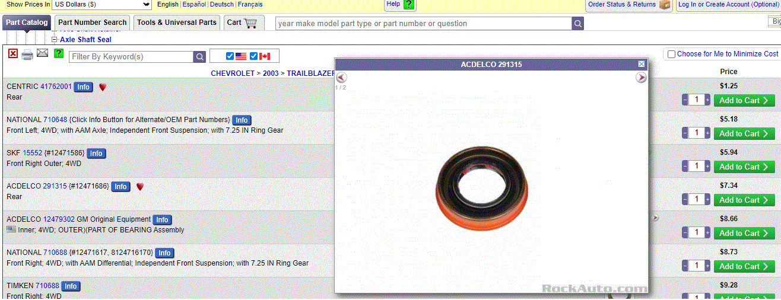Image resolution: width=781 pixels, height=300 pixels.
Task: Decrease quantity for the $1.25 CENTRIC part
Action: 685,100
